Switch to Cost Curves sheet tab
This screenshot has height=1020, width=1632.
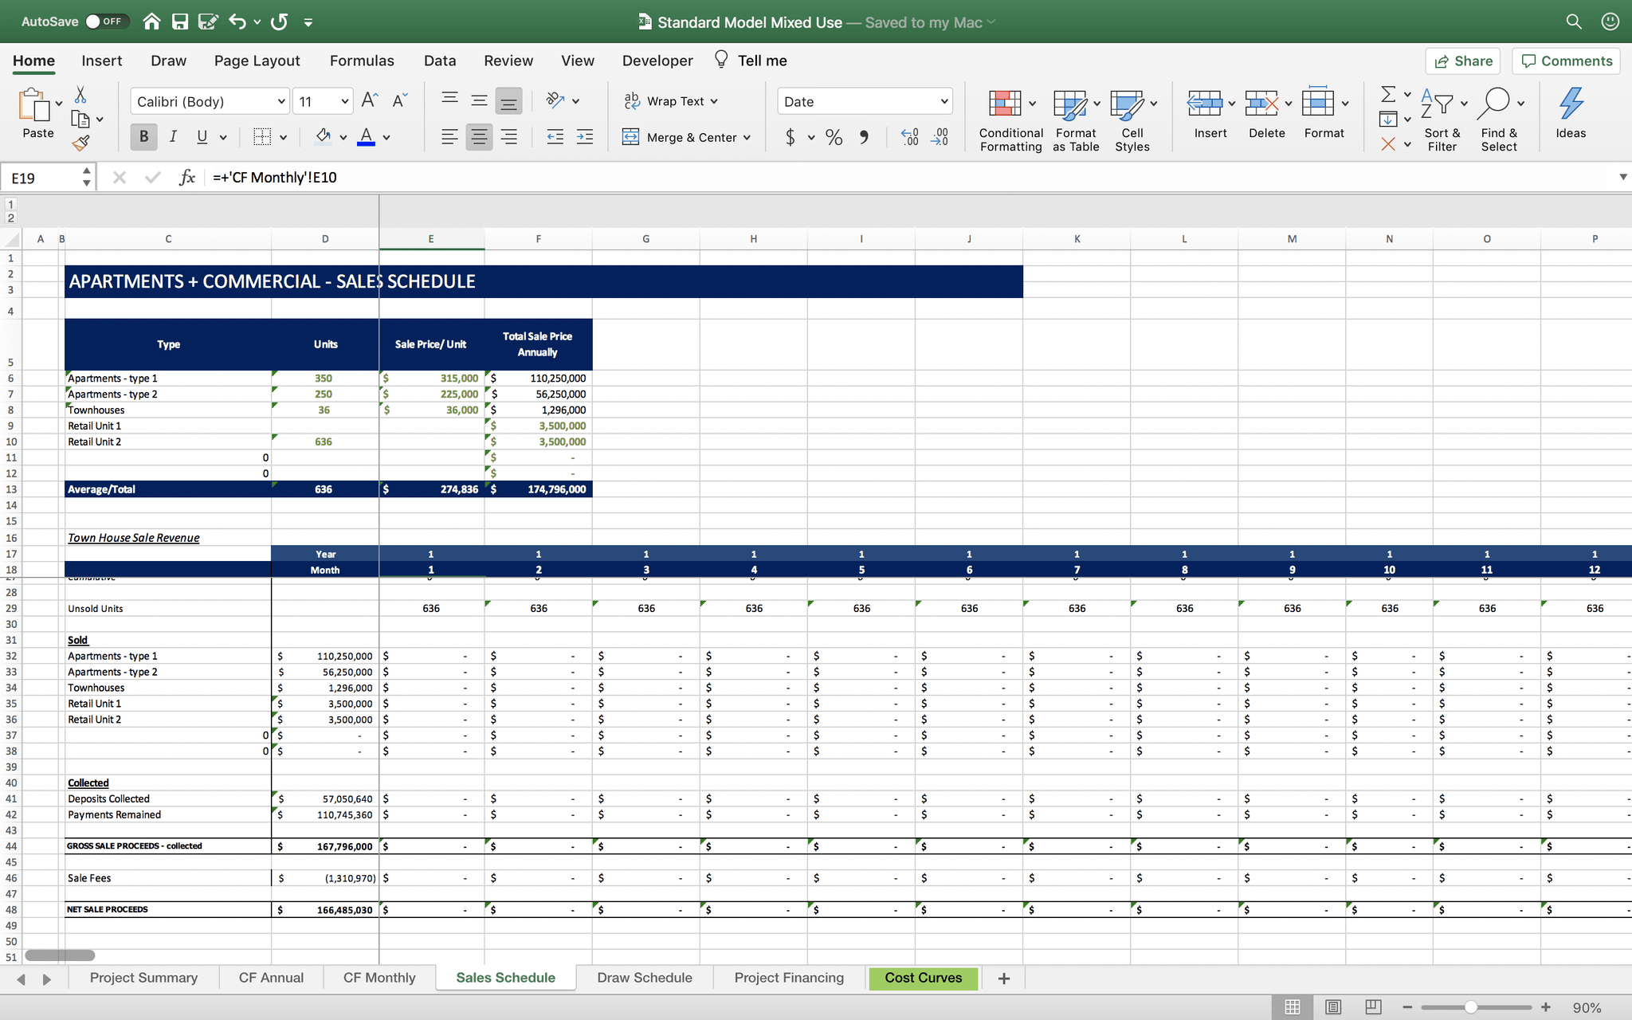tap(923, 978)
